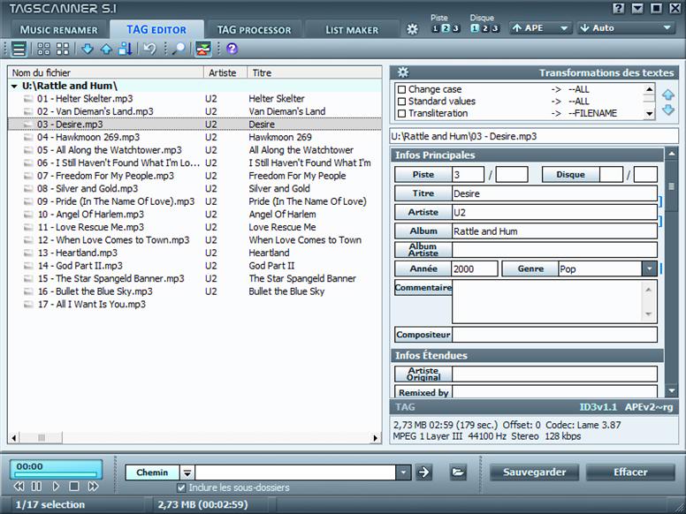686x514 pixels.
Task: Open help with the question mark icon
Action: [232, 49]
